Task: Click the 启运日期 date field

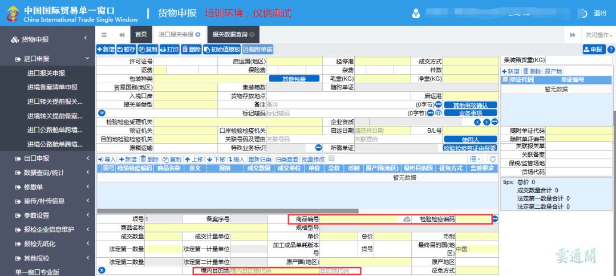Action: (382, 131)
